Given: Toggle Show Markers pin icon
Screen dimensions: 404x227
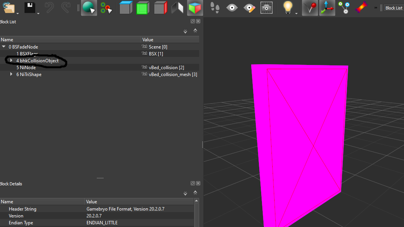Looking at the screenshot, I should coord(310,8).
